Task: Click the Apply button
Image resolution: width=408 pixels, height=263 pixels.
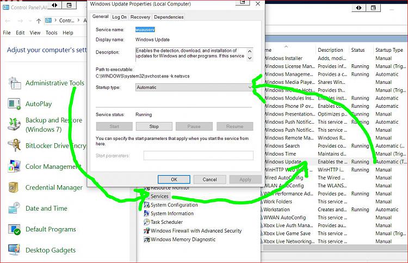Action: click(x=245, y=179)
